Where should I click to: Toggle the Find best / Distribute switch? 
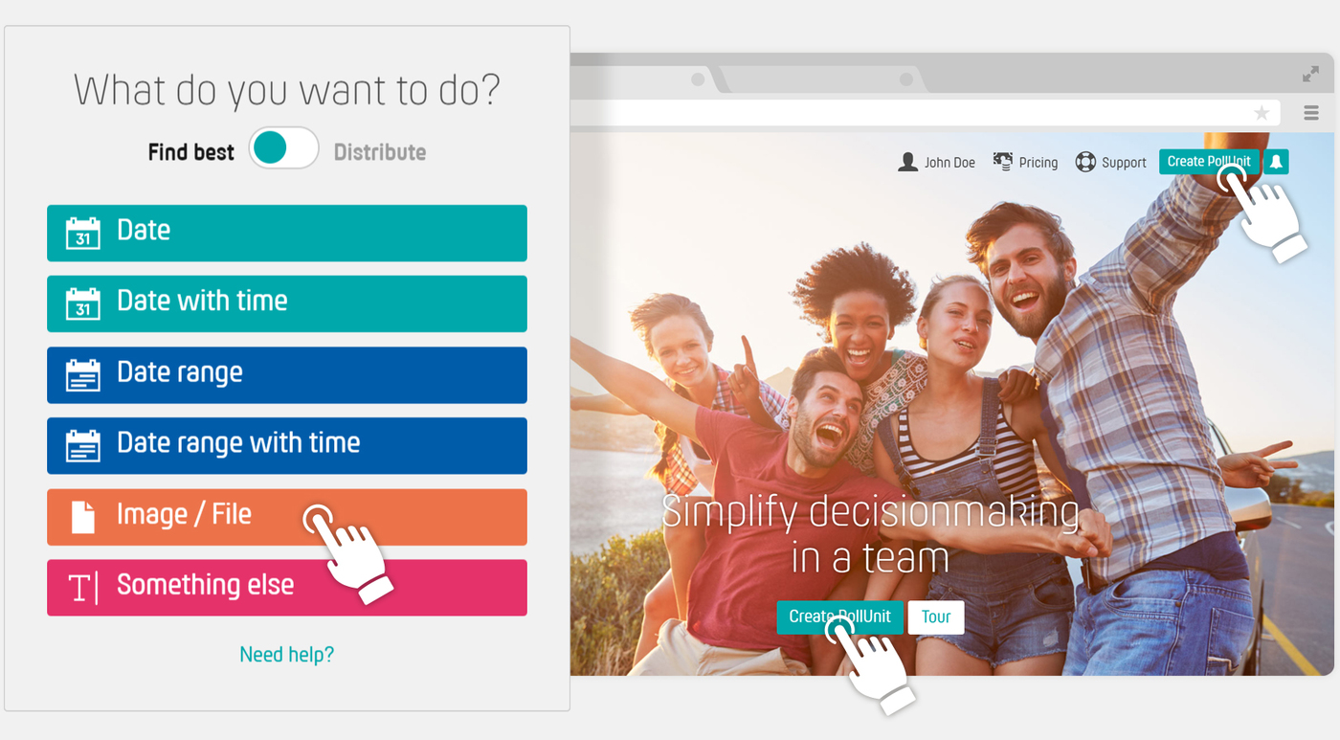point(284,148)
